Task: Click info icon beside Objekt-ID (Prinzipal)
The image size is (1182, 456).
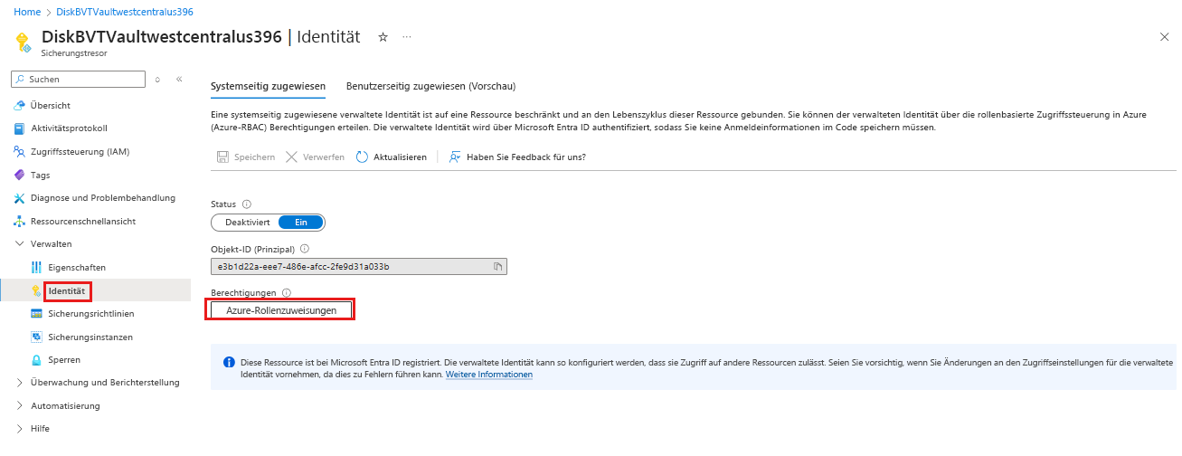Action: (305, 248)
